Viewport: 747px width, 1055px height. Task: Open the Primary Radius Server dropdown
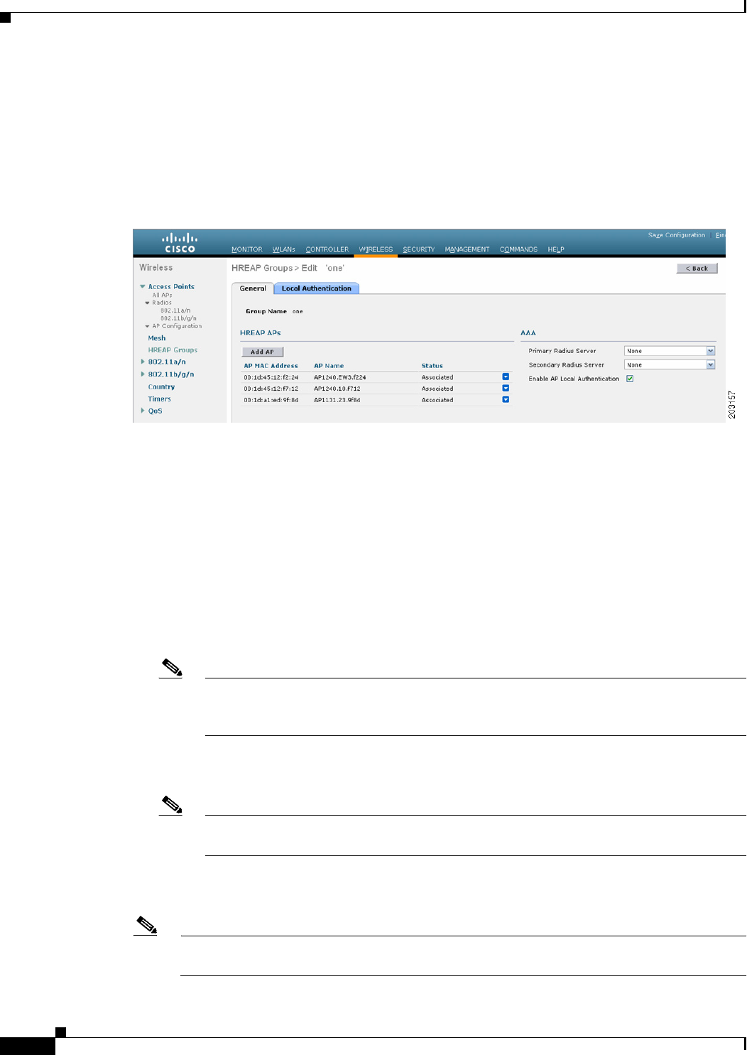(x=670, y=351)
